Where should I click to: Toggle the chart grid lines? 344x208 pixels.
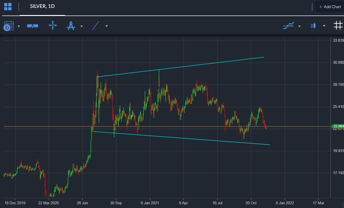(x=338, y=25)
